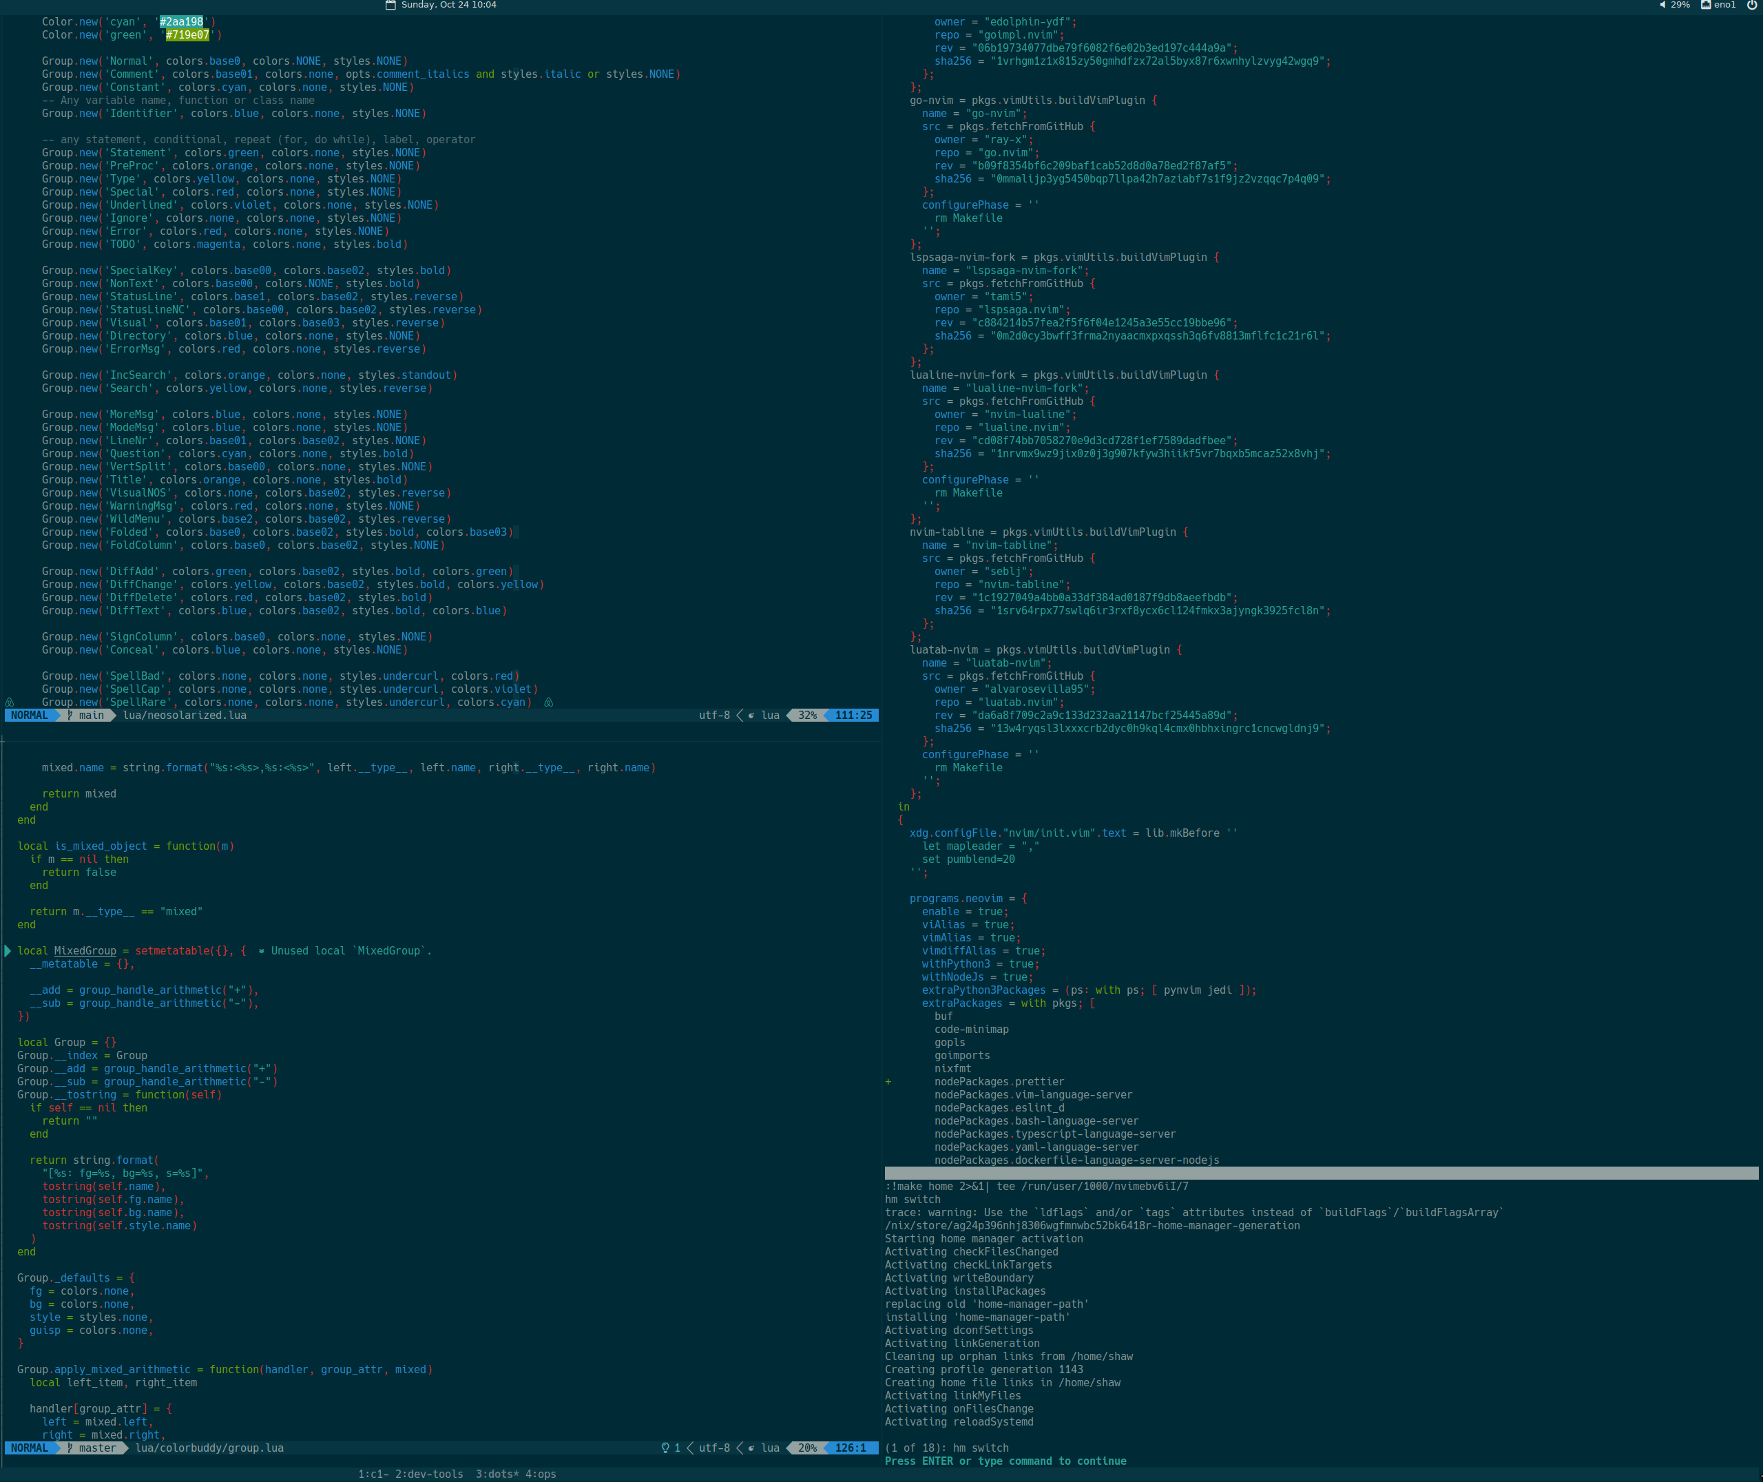Click the lua/colorbuddy/group.lua filename in statusline
The height and width of the screenshot is (1482, 1763).
(209, 1448)
